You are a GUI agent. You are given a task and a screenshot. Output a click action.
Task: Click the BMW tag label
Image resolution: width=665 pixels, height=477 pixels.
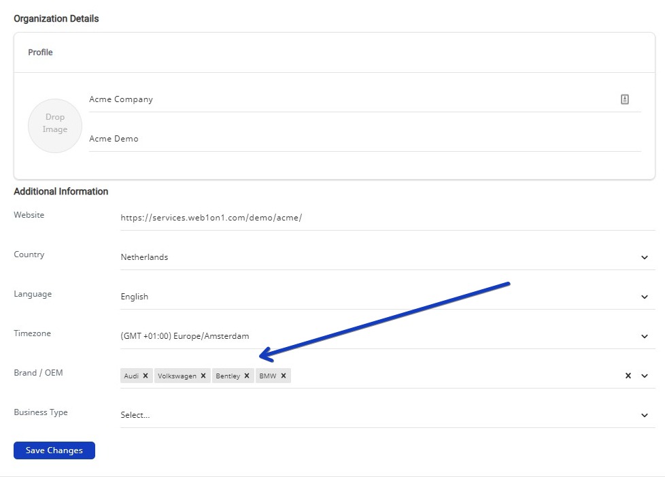(x=268, y=376)
